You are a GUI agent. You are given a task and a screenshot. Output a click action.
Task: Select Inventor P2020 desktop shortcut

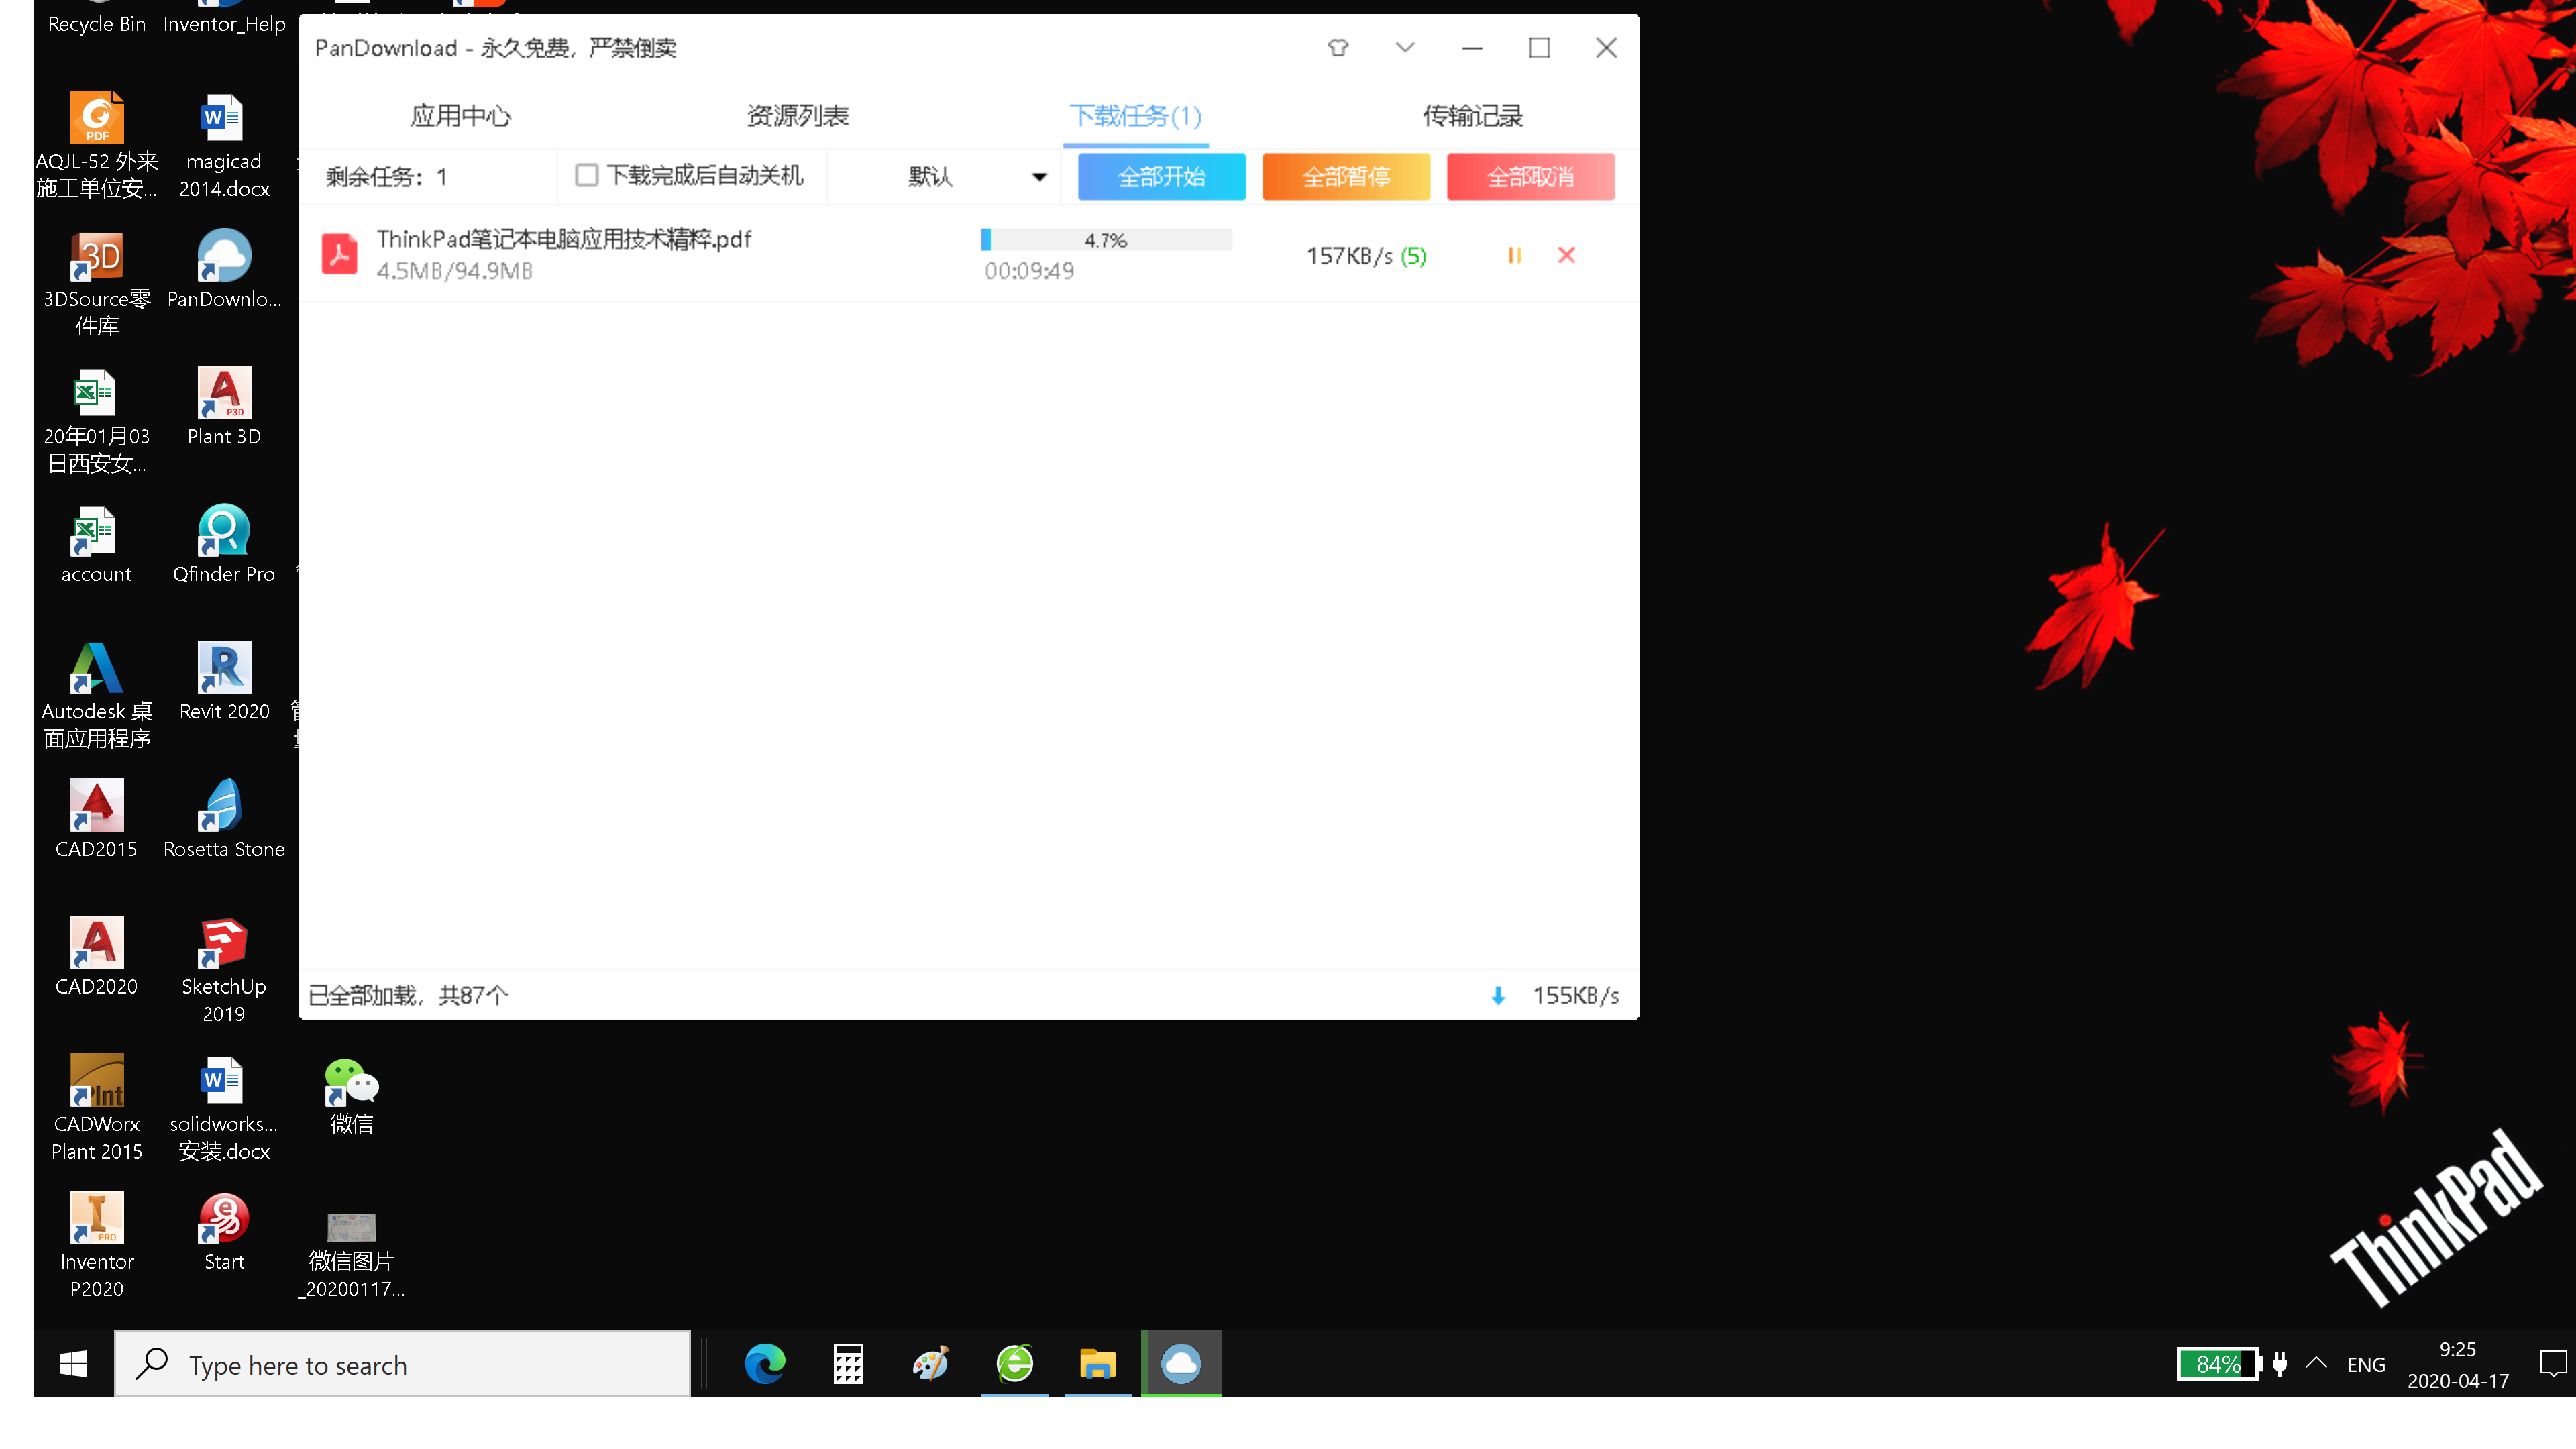click(x=97, y=1246)
